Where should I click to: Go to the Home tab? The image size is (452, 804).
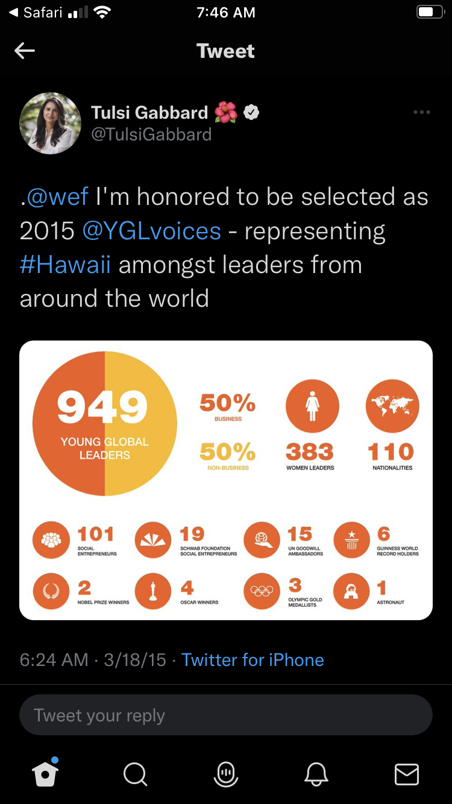tap(46, 774)
